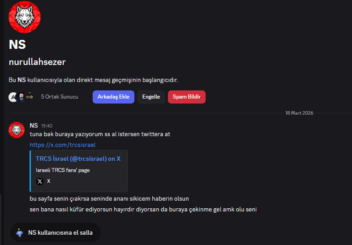Block user with Engelle button
352x245 pixels.
click(151, 97)
